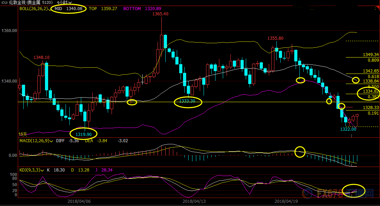Viewport: 380px width, 206px height.
Task: Click the circled 1334.82 Fibonacci price
Action: (371, 91)
